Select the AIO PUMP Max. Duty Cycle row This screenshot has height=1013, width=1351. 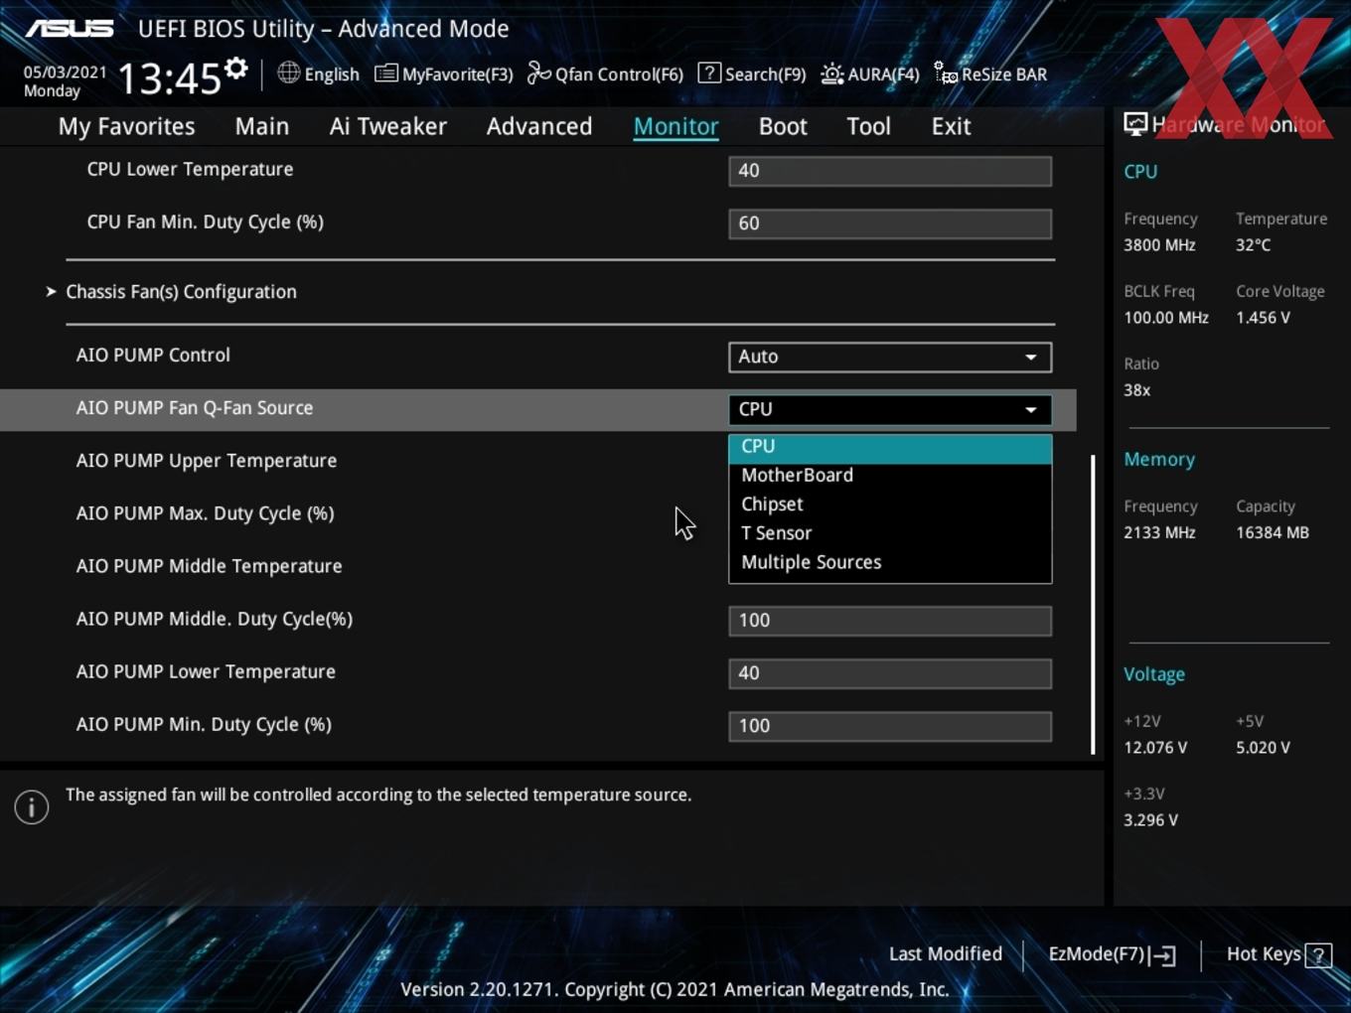[x=205, y=513]
